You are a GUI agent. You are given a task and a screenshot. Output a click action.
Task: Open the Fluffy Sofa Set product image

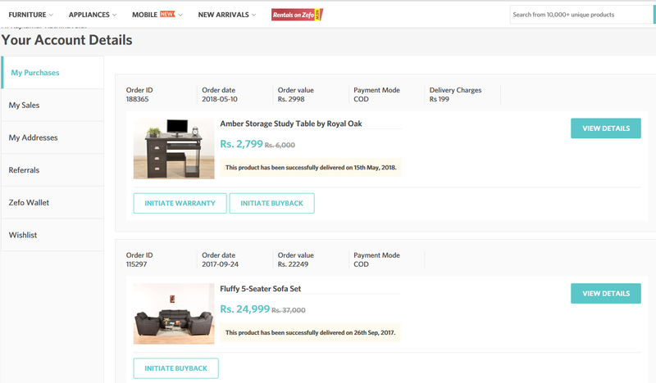[x=174, y=313]
